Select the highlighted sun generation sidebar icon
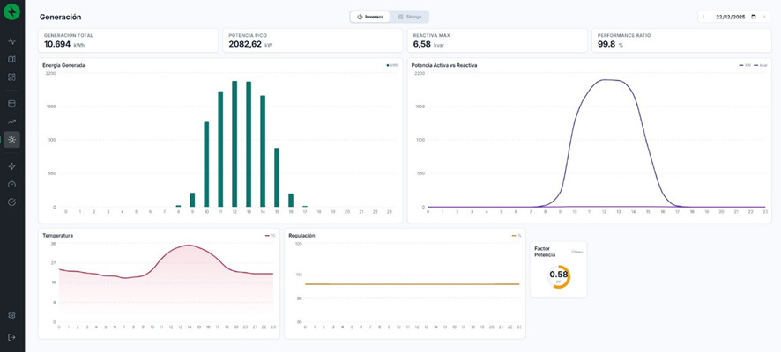This screenshot has width=781, height=352. (11, 139)
